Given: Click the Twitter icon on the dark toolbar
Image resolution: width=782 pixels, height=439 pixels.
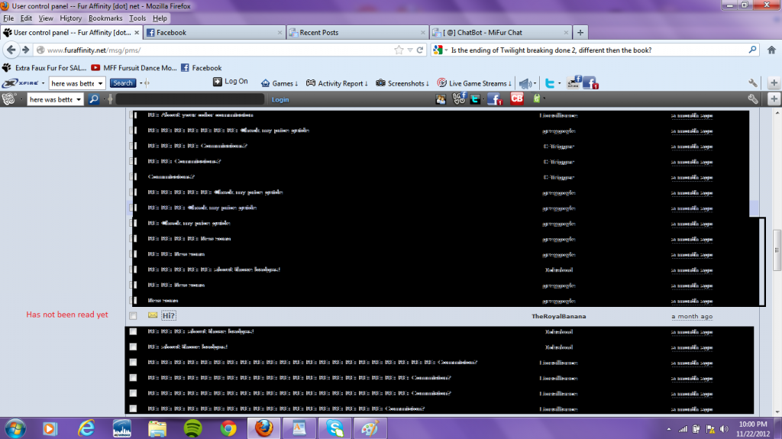Looking at the screenshot, I should [x=475, y=99].
